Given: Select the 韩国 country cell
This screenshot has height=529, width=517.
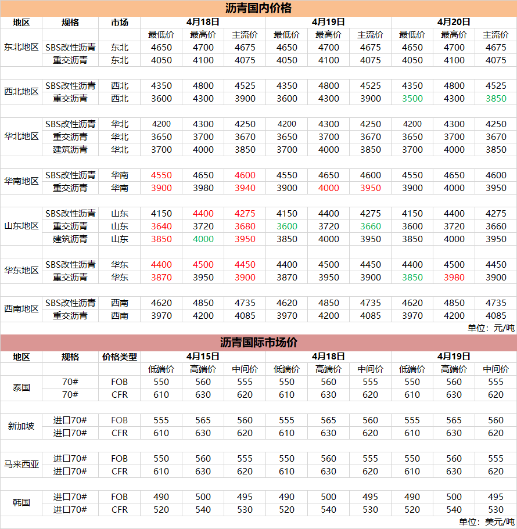Looking at the screenshot, I should (21, 503).
